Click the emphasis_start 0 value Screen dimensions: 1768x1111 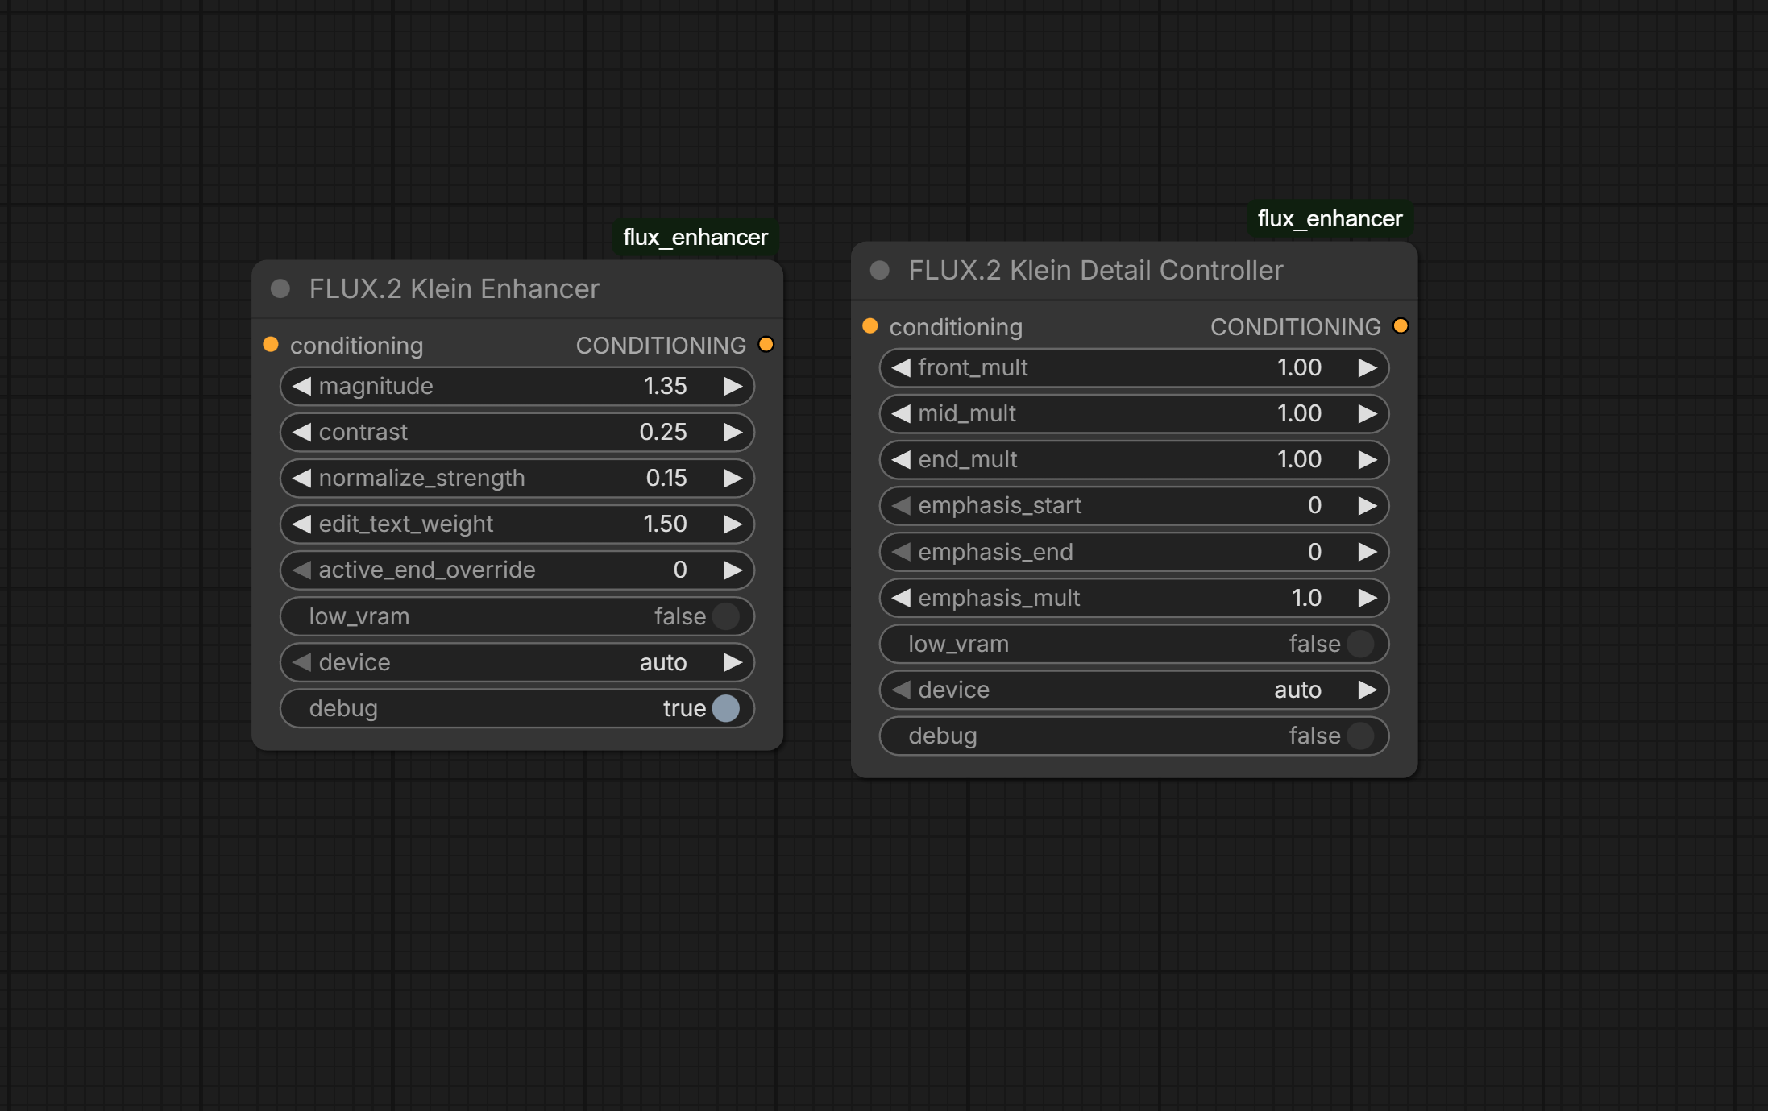[x=1314, y=505]
